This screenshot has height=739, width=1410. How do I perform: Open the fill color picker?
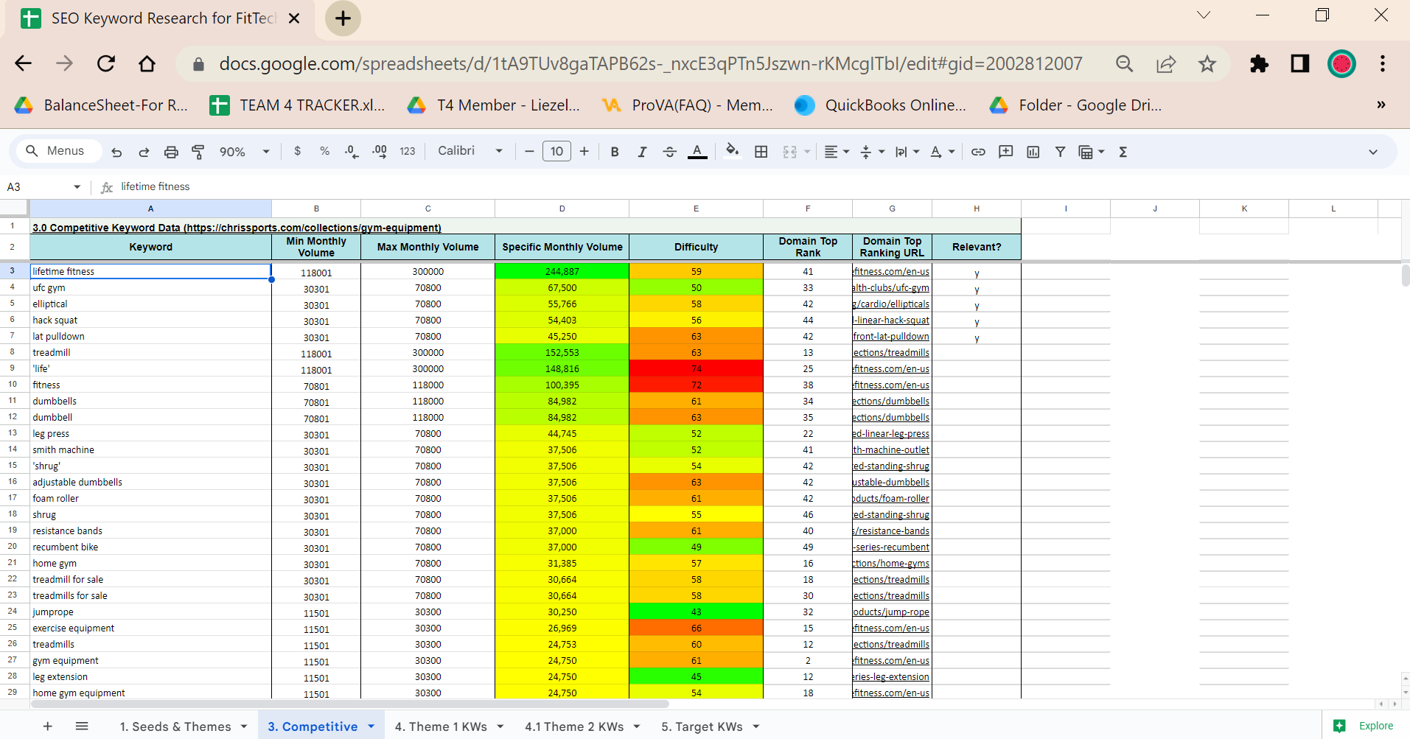point(731,152)
